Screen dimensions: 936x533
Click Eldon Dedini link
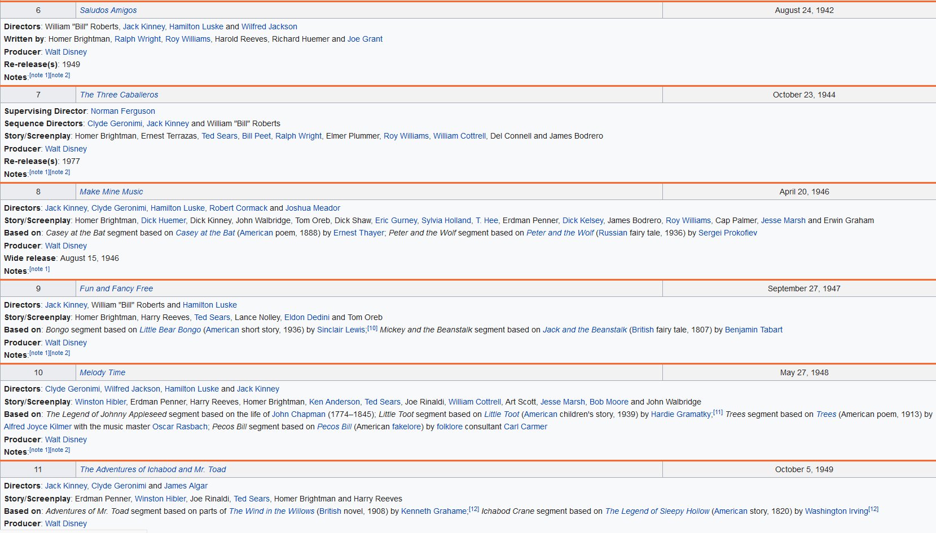click(x=307, y=317)
